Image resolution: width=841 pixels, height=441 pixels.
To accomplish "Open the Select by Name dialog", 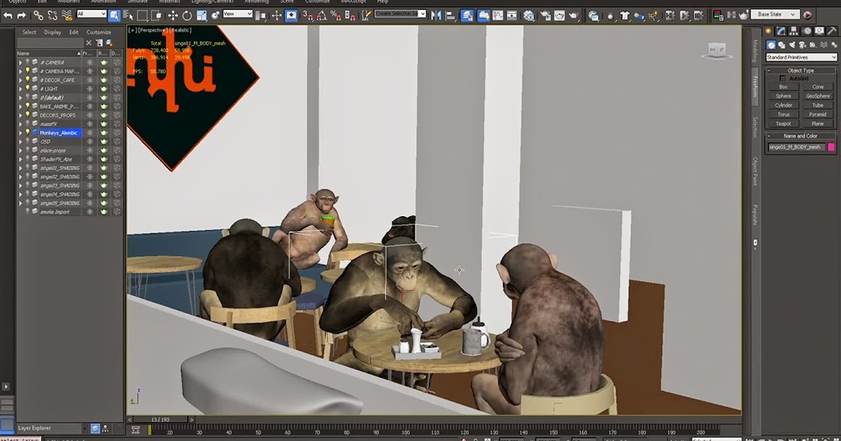I will [128, 15].
